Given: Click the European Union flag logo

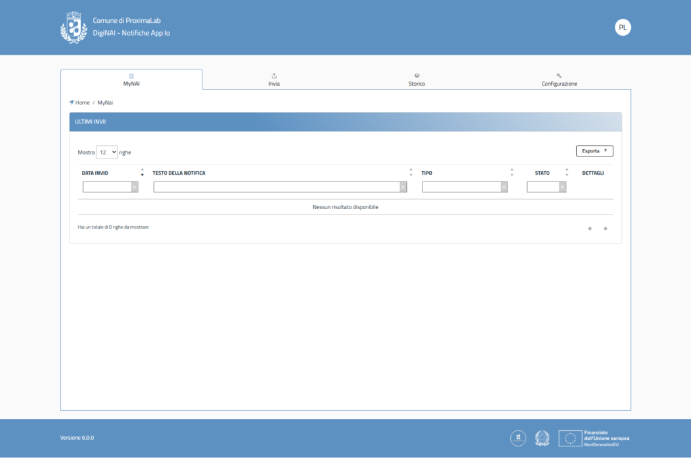Looking at the screenshot, I should [570, 438].
